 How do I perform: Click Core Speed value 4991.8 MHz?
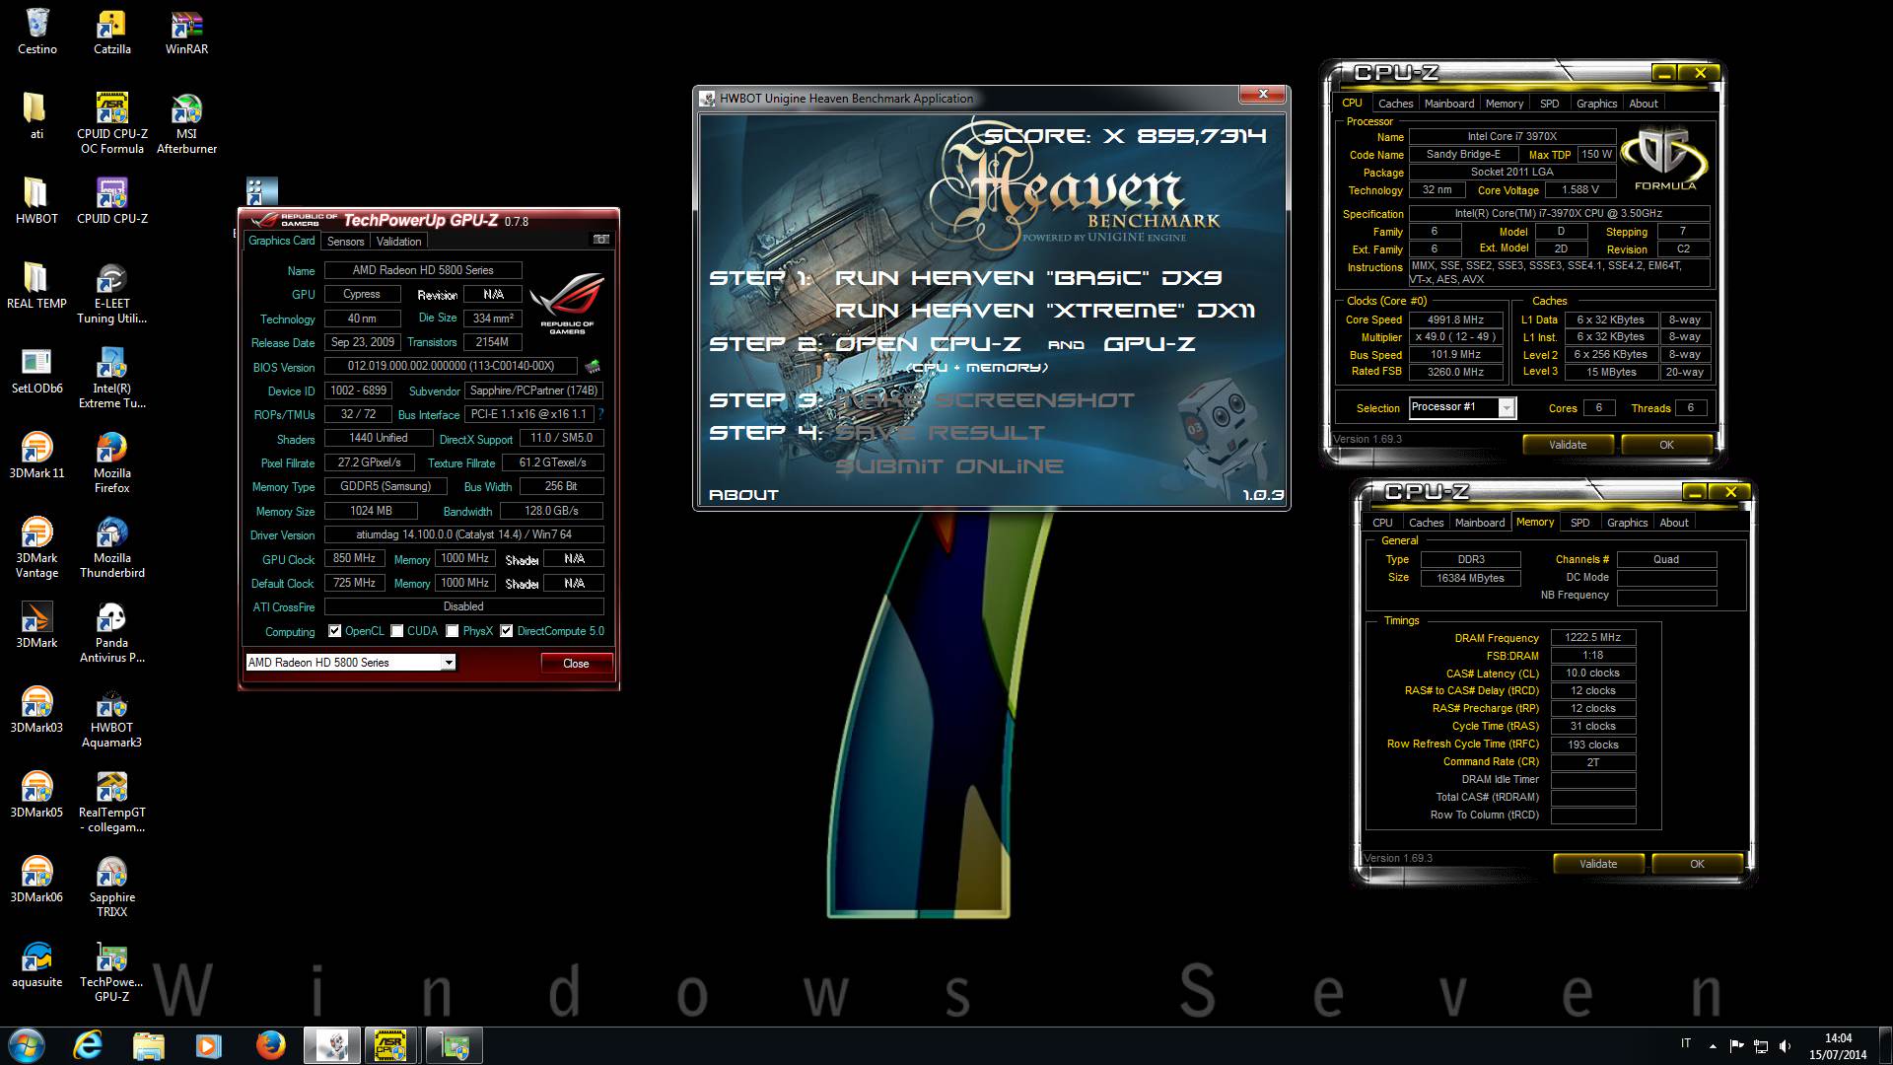pos(1455,319)
